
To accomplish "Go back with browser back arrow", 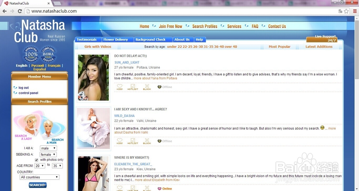I will point(4,11).
